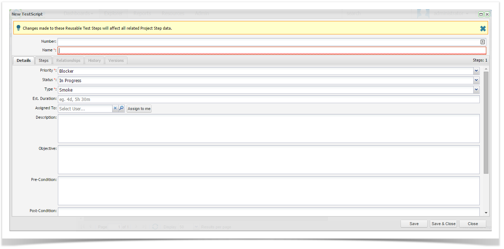This screenshot has height=249, width=504.
Task: Click inside the Description text area
Action: pyautogui.click(x=268, y=128)
